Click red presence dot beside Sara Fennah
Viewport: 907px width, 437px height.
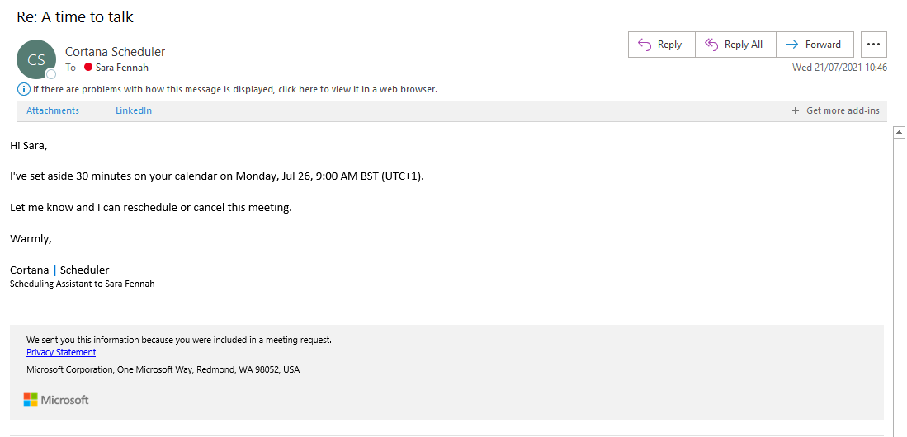[x=88, y=68]
